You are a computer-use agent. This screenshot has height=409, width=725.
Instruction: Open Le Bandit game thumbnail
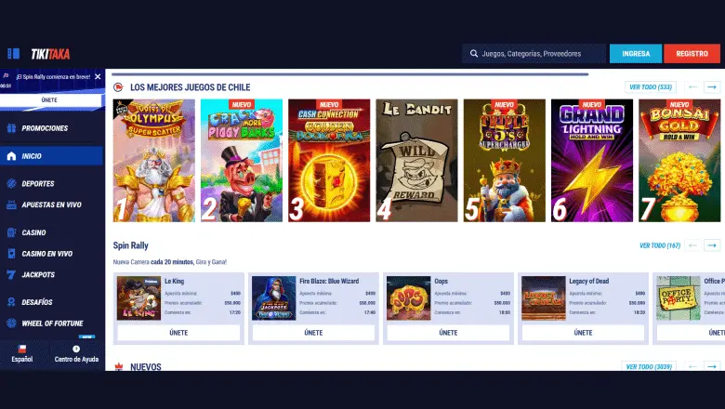416,161
